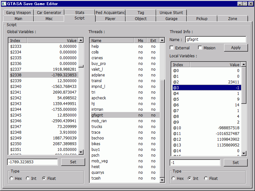Click the Global Variables scroll up arrow

81,40
